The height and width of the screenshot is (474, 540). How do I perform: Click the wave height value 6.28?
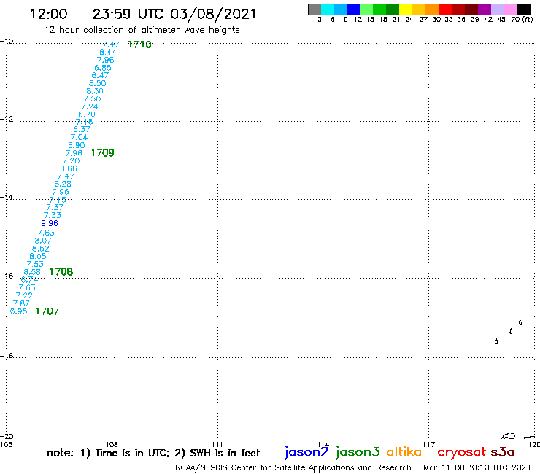click(x=63, y=184)
